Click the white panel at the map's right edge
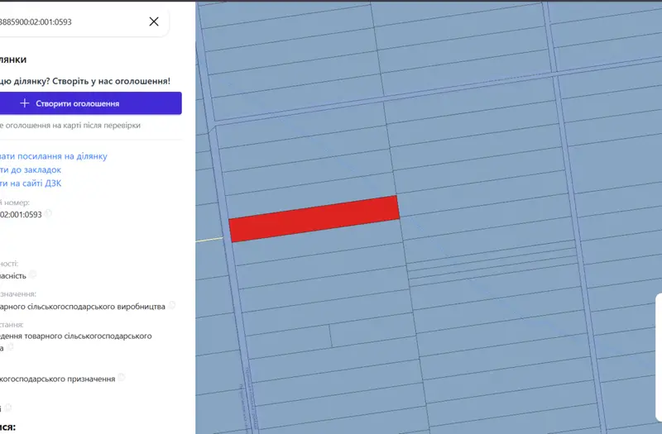 click(x=659, y=358)
